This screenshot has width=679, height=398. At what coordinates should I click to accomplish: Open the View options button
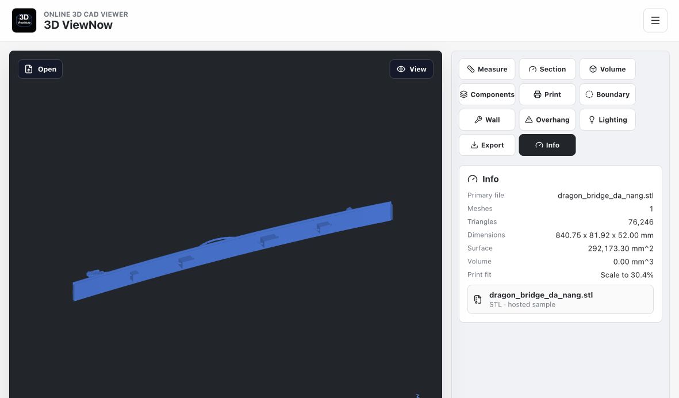pos(412,69)
